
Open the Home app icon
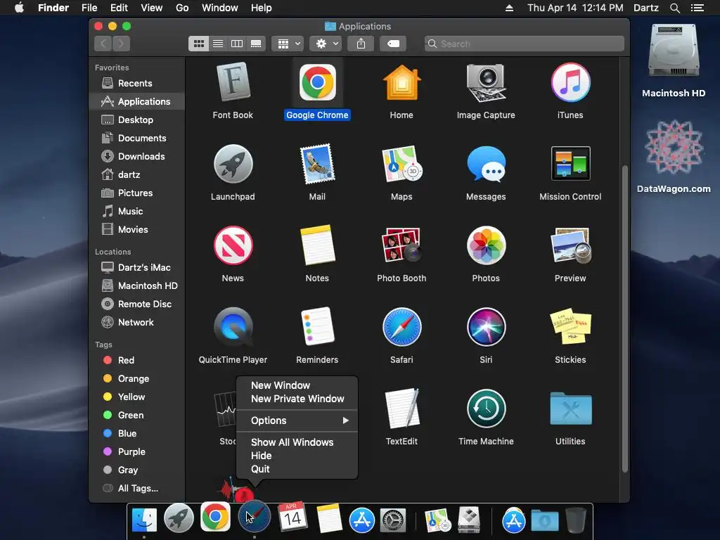[x=401, y=82]
